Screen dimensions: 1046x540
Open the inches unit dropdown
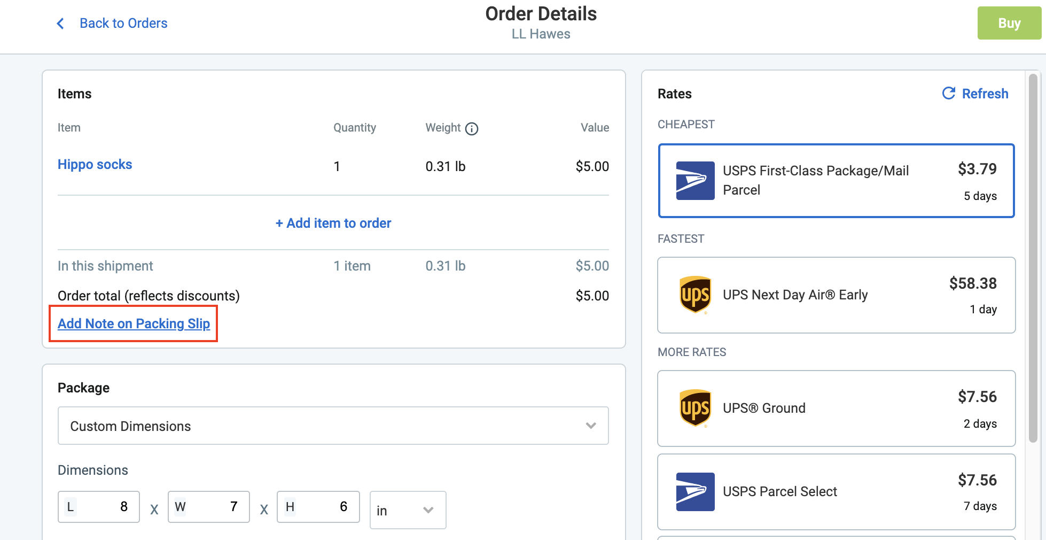pos(408,510)
